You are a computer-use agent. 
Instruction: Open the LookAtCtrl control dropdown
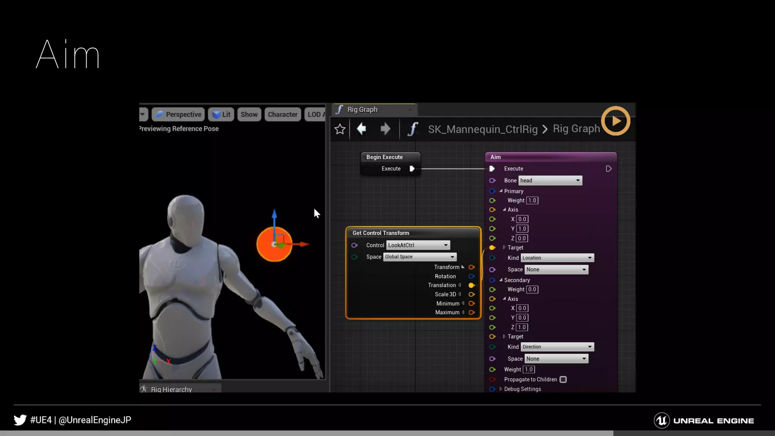(418, 245)
